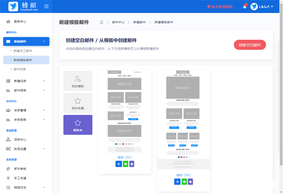Click the 创建空白邮件 button
This screenshot has width=283, height=194.
pos(250,45)
